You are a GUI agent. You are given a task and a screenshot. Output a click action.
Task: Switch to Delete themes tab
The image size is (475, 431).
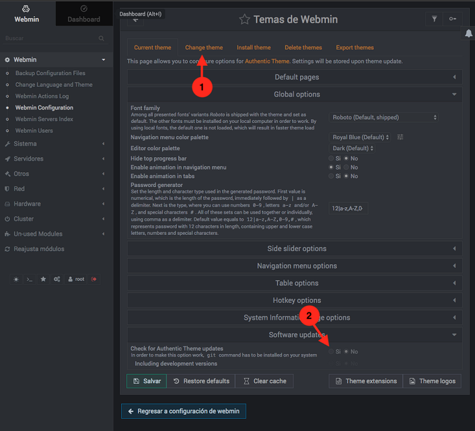[x=303, y=48]
